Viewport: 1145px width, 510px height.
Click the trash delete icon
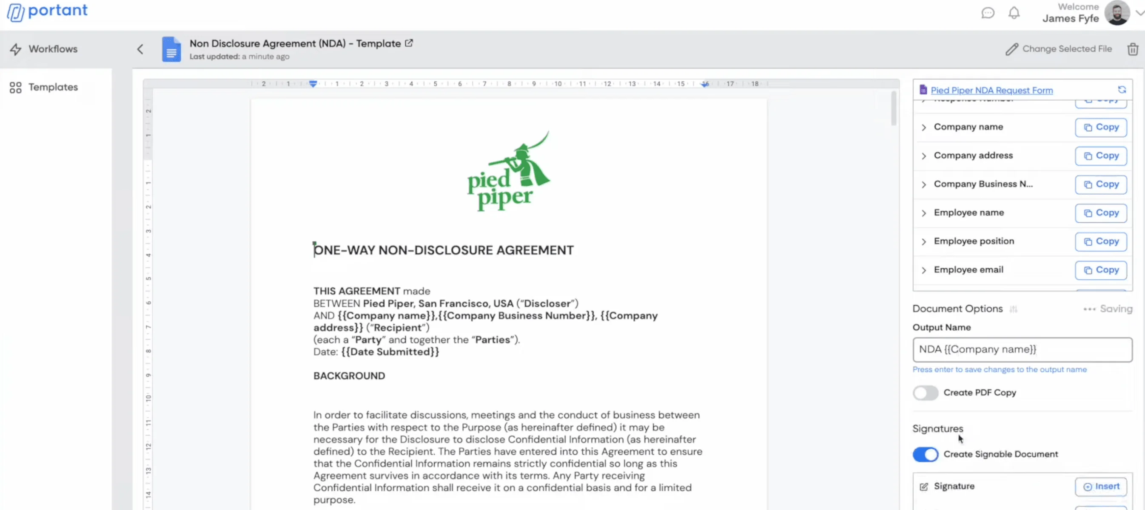click(1133, 49)
